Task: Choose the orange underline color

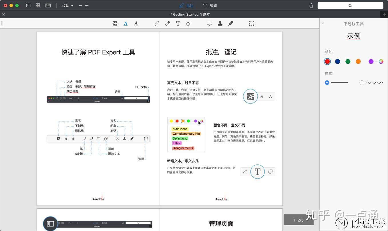Action: tap(358, 61)
